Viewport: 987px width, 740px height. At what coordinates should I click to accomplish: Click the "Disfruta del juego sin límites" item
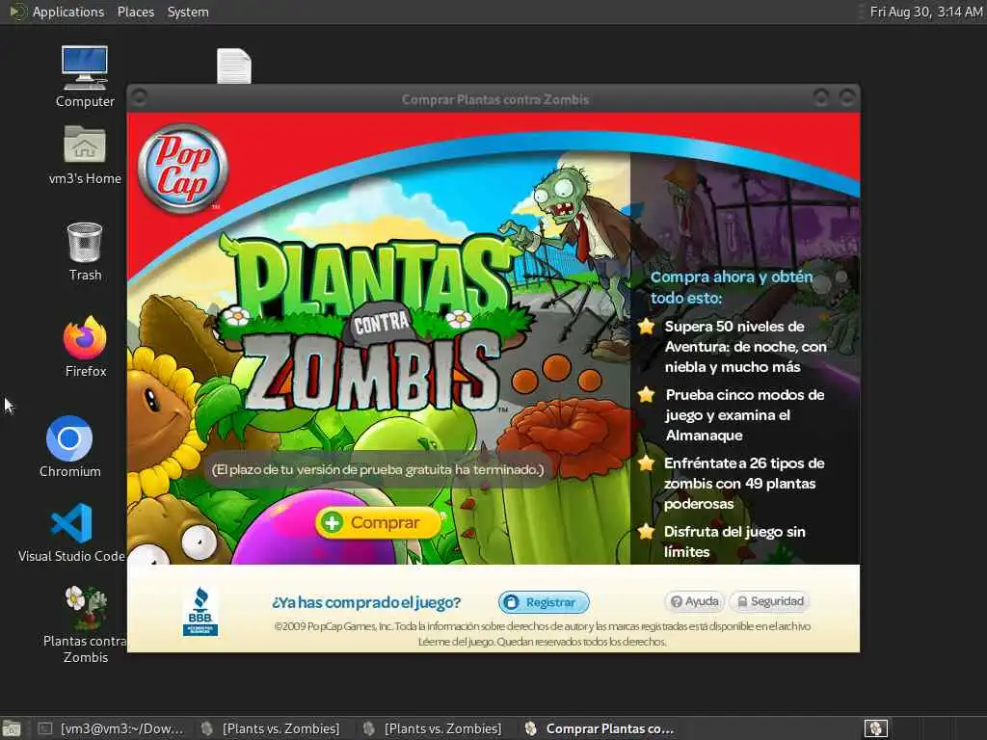[734, 542]
